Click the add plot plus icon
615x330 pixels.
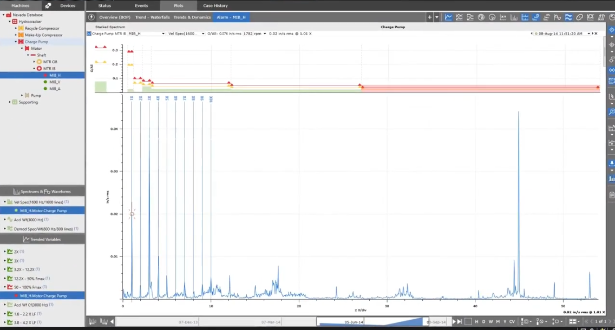430,17
